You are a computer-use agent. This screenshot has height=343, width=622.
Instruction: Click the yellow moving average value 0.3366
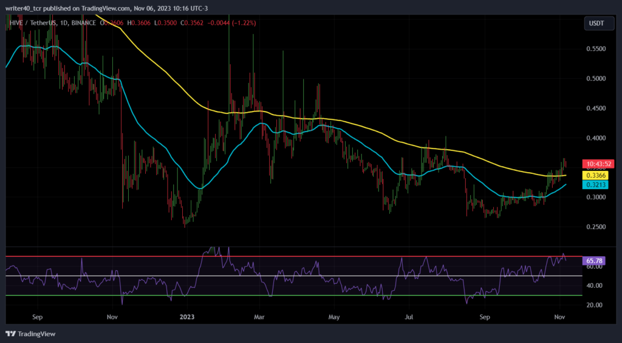point(595,175)
